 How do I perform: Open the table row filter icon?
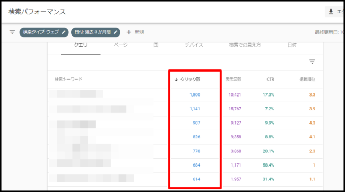(312, 62)
